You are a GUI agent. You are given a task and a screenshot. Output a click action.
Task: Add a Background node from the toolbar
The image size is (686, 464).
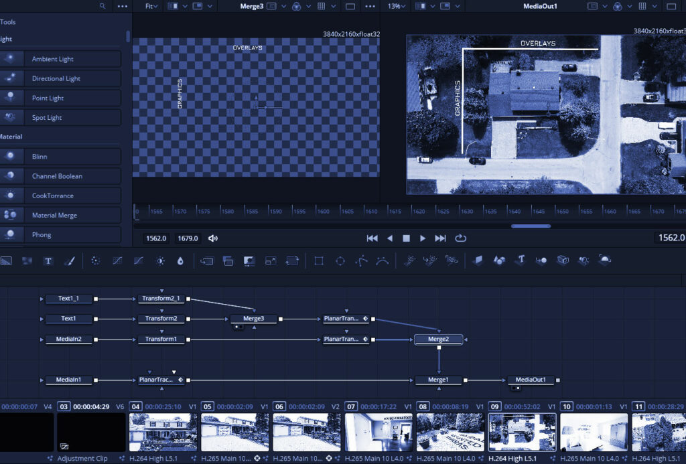tap(6, 261)
